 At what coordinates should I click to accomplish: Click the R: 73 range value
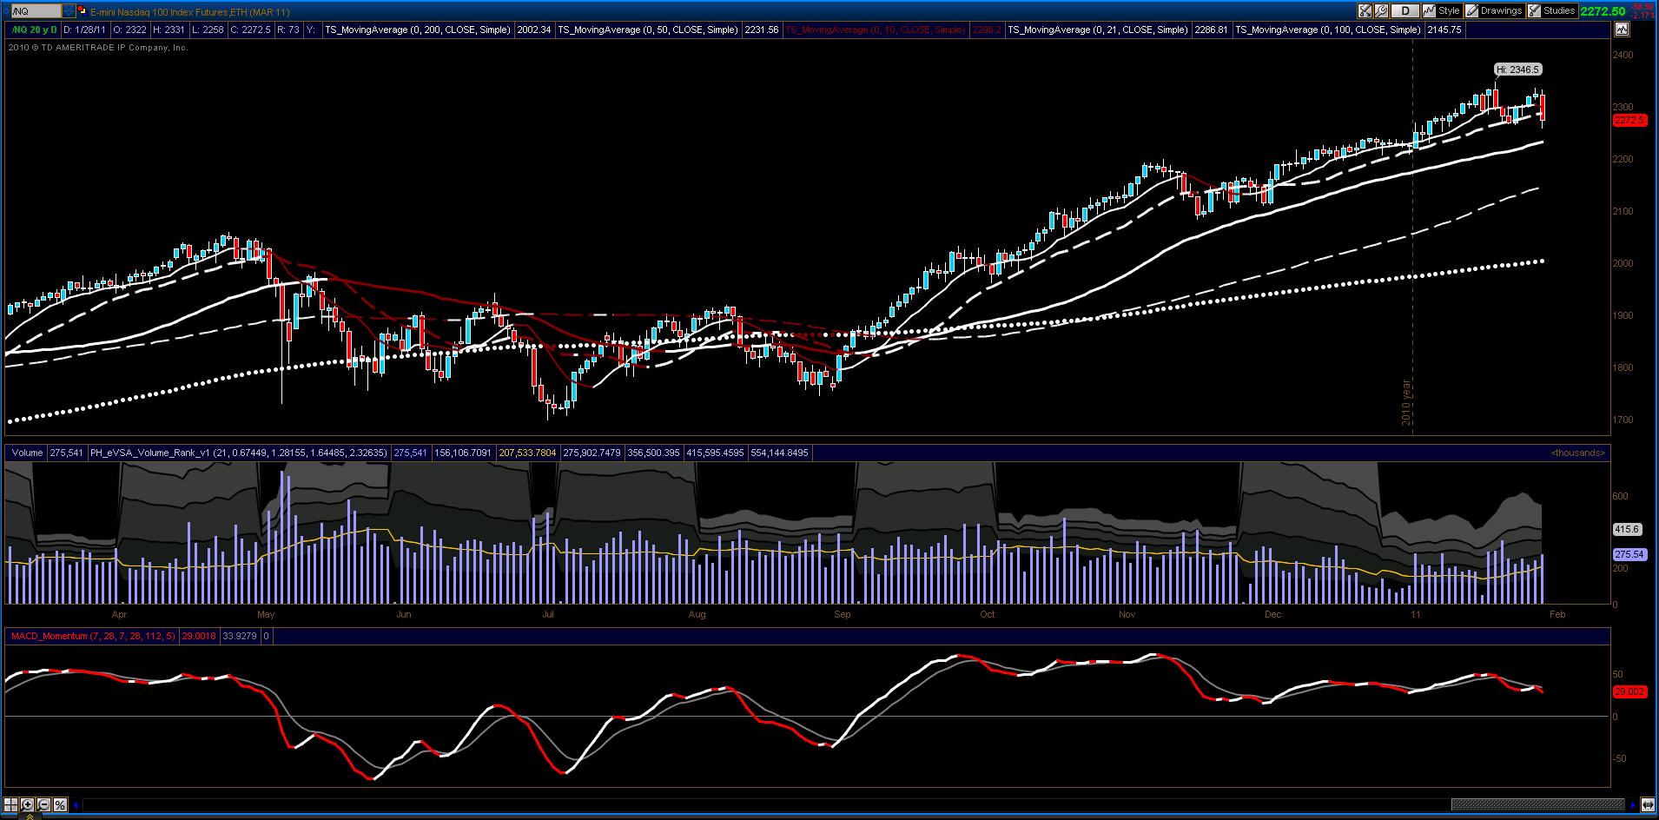coord(289,30)
